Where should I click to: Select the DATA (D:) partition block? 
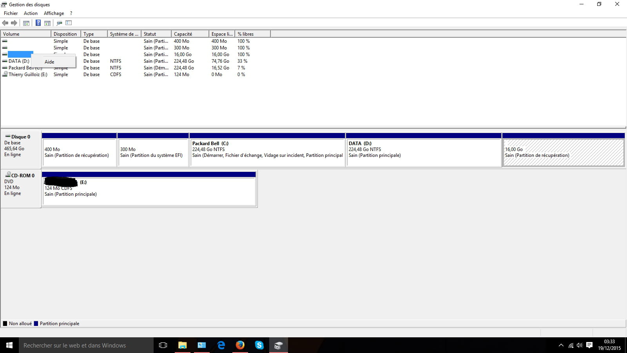pyautogui.click(x=424, y=149)
